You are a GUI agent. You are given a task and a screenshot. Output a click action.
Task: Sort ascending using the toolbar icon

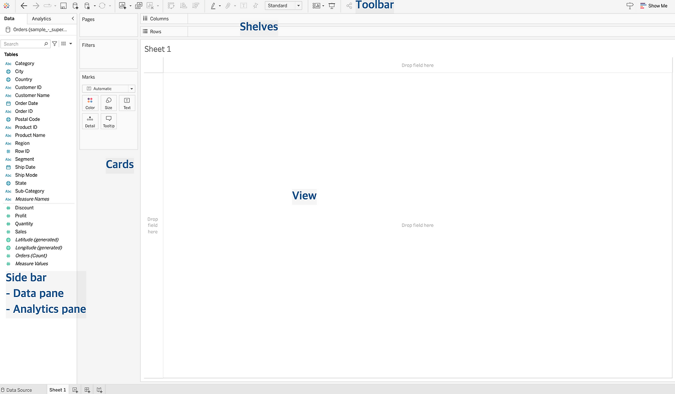coord(184,6)
